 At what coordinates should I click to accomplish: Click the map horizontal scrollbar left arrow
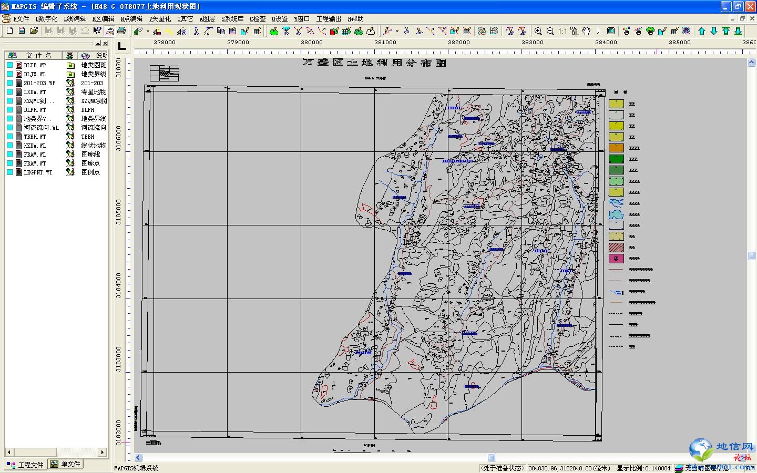coord(139,458)
